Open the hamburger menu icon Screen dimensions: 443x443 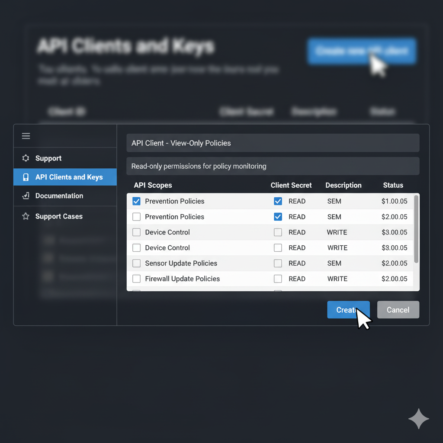26,136
